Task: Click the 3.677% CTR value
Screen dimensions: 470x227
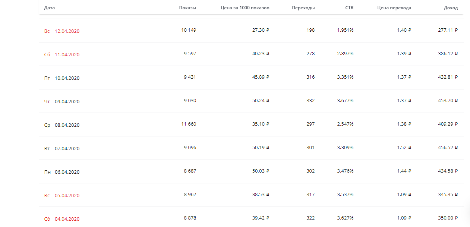Action: (x=345, y=101)
